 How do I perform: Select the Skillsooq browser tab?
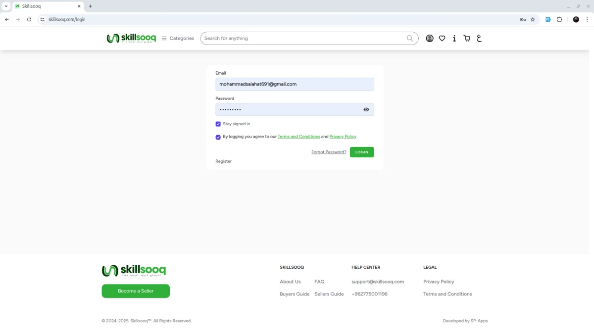pyautogui.click(x=48, y=6)
